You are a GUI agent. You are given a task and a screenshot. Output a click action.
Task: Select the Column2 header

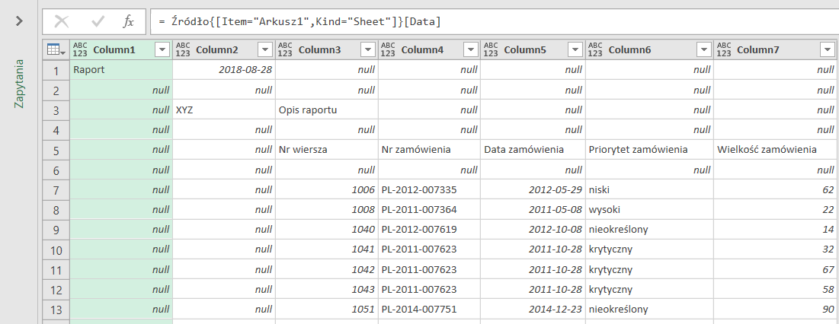tap(216, 49)
